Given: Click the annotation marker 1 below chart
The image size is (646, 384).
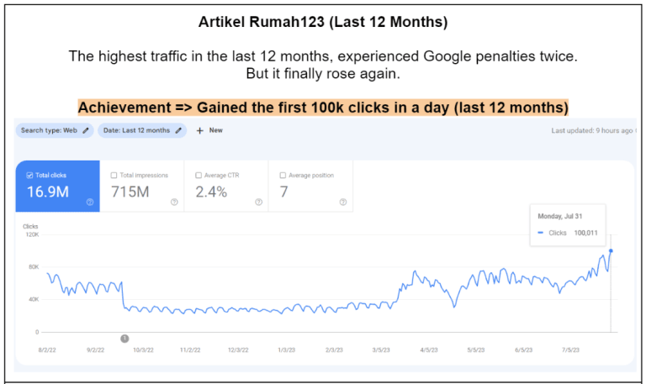Looking at the screenshot, I should coord(124,339).
